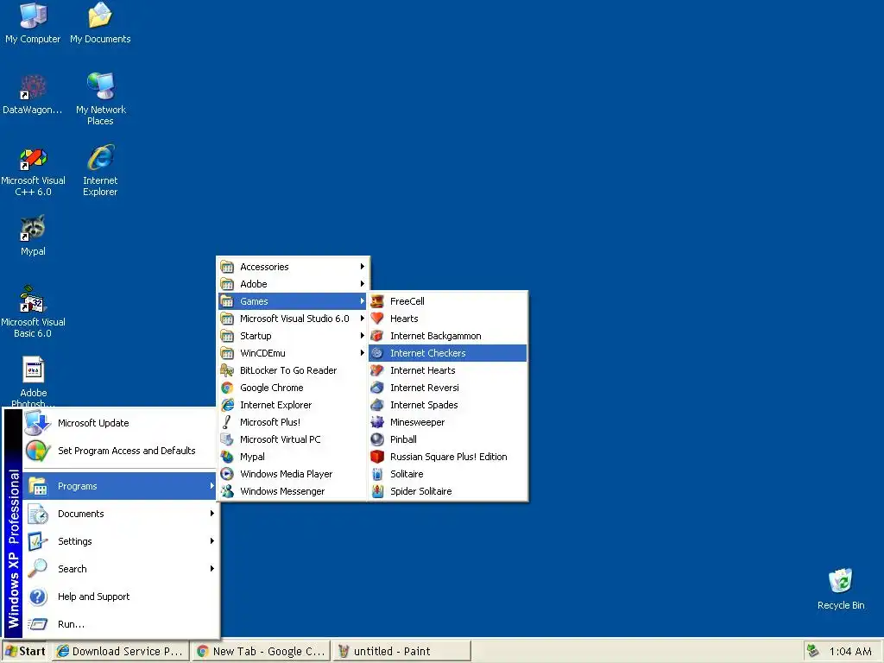This screenshot has height=663, width=884.
Task: Click the Google Chrome icon in Programs menu
Action: pyautogui.click(x=227, y=388)
